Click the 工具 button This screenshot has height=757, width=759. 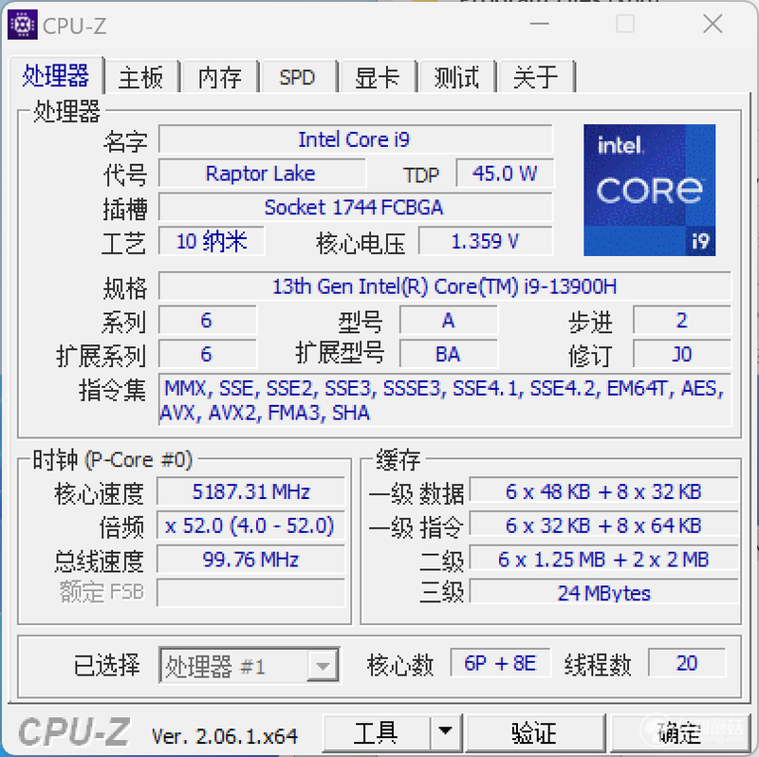(x=376, y=731)
